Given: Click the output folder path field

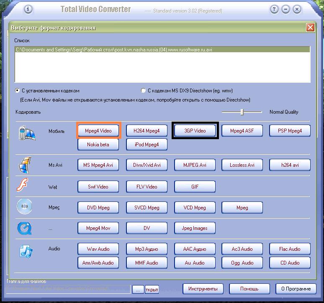Looking at the screenshot, I should tap(68, 289).
